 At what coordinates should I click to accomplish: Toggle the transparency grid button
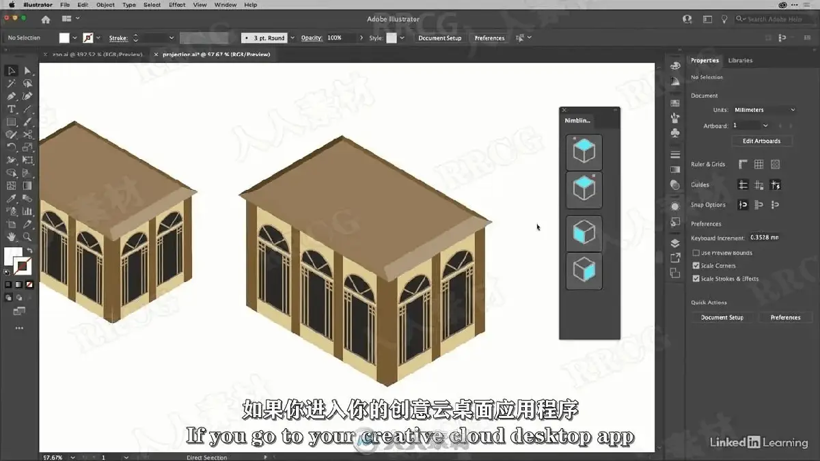[x=775, y=165]
